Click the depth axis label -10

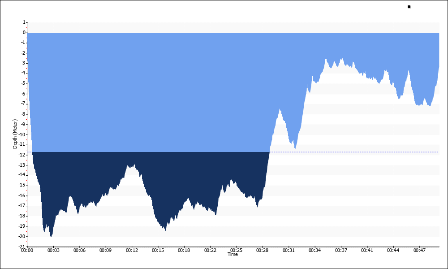click(22, 134)
